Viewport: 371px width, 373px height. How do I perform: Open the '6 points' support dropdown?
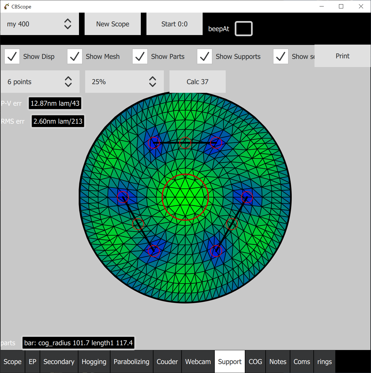(x=40, y=82)
